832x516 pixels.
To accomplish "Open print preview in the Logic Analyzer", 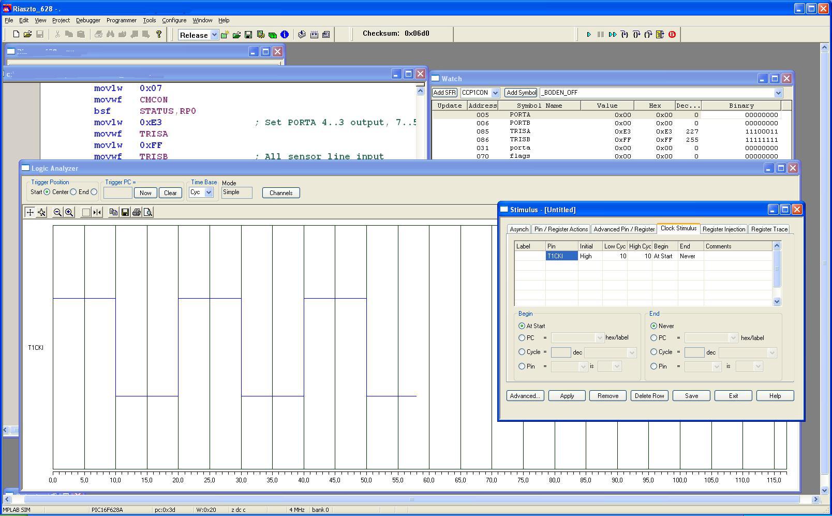I will click(148, 212).
